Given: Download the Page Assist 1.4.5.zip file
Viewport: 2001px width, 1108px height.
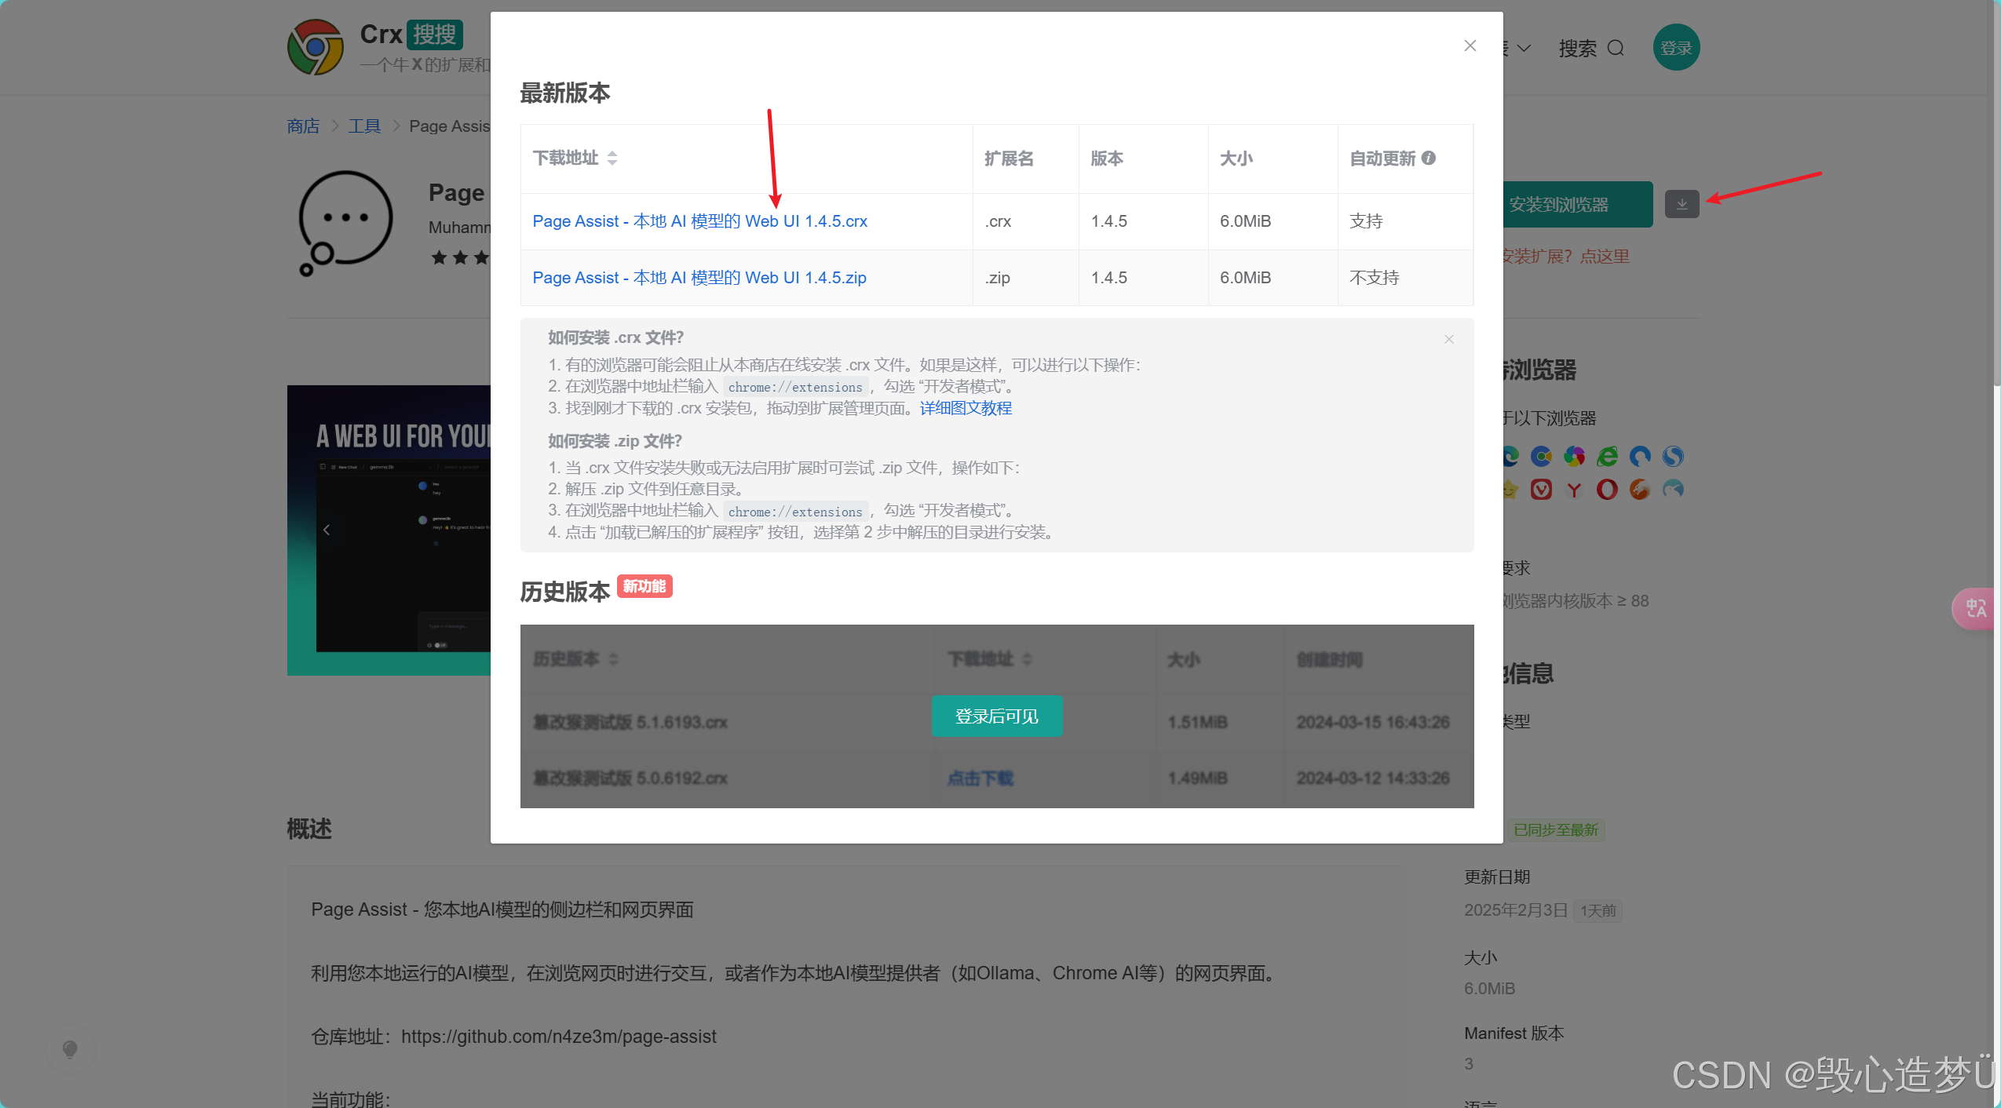Looking at the screenshot, I should tap(699, 278).
